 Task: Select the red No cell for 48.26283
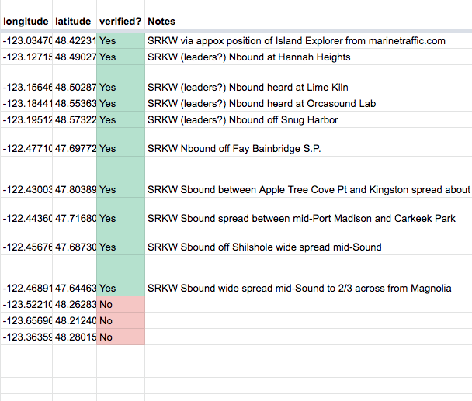tap(120, 304)
